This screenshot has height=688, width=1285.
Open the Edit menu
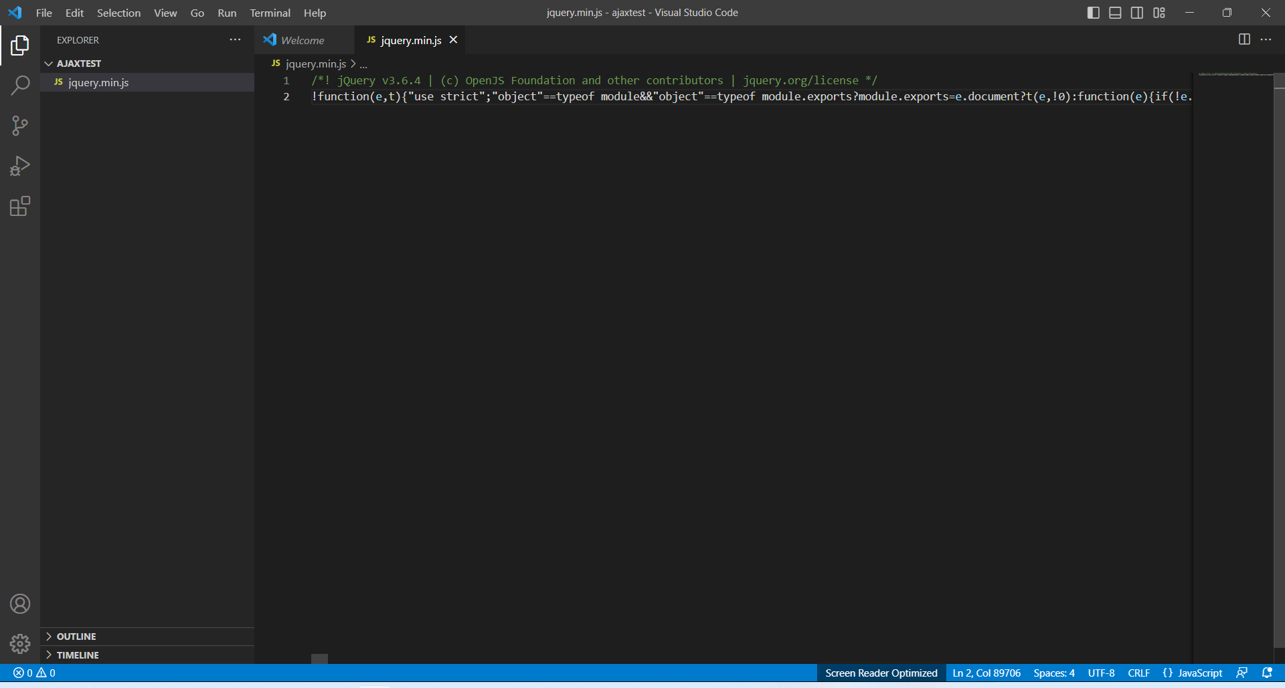74,13
